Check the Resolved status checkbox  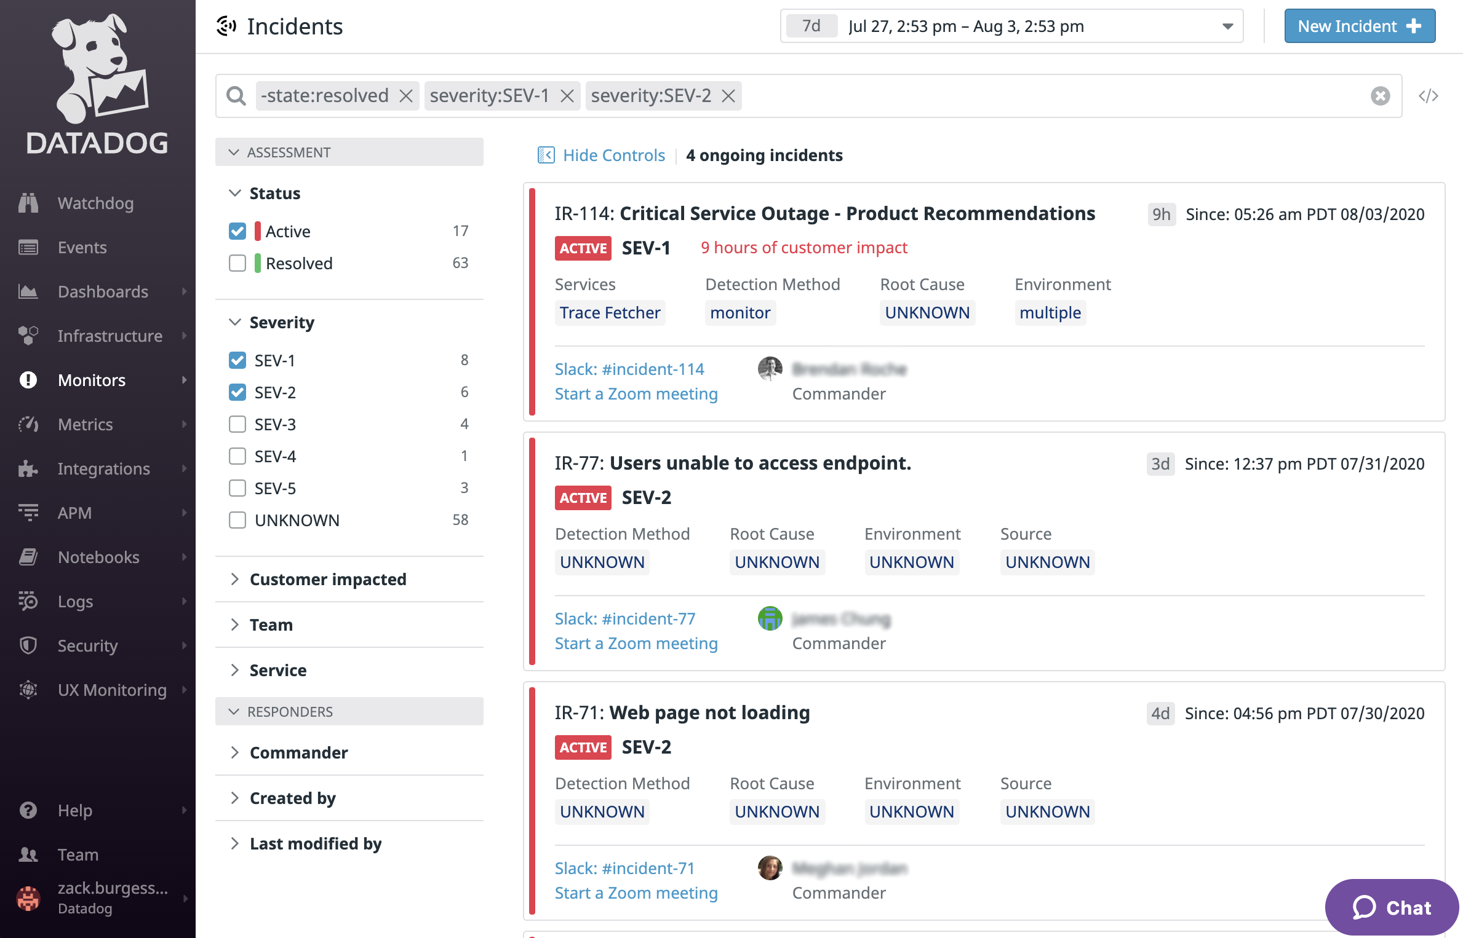click(237, 263)
